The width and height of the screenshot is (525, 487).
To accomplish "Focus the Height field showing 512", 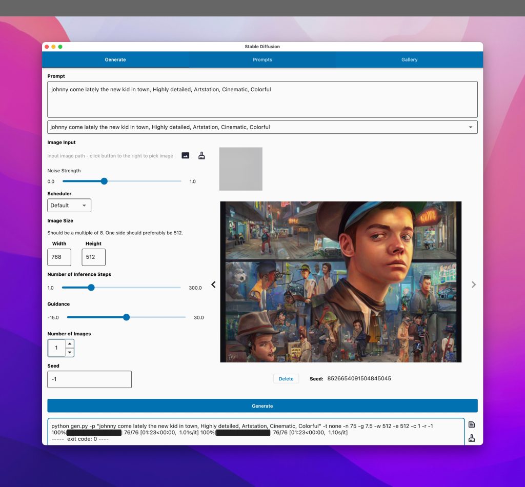I will point(93,257).
